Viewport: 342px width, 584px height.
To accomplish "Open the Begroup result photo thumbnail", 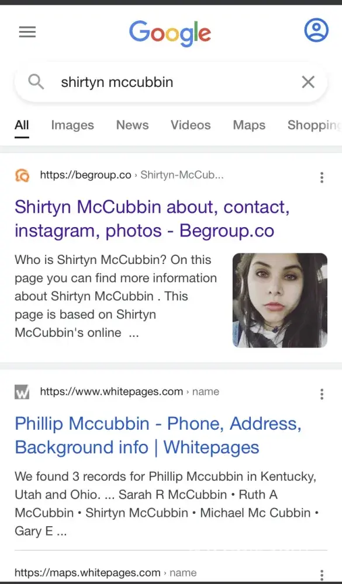I will tap(279, 300).
